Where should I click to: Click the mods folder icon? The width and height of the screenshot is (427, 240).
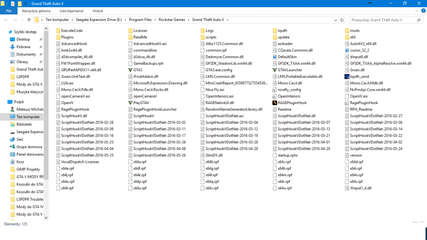click(x=347, y=30)
